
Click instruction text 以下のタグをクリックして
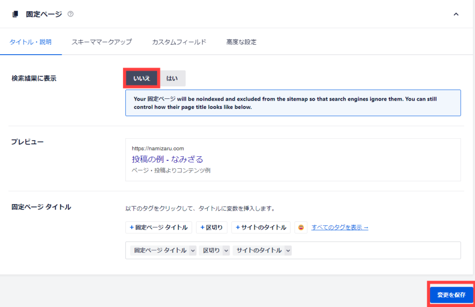click(200, 209)
